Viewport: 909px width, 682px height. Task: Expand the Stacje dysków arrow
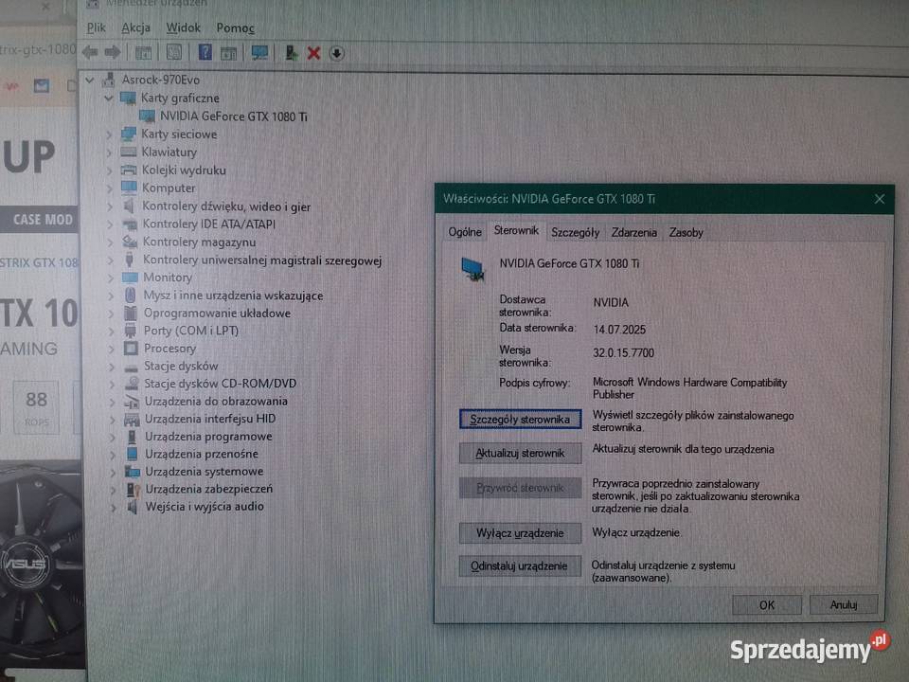112,366
